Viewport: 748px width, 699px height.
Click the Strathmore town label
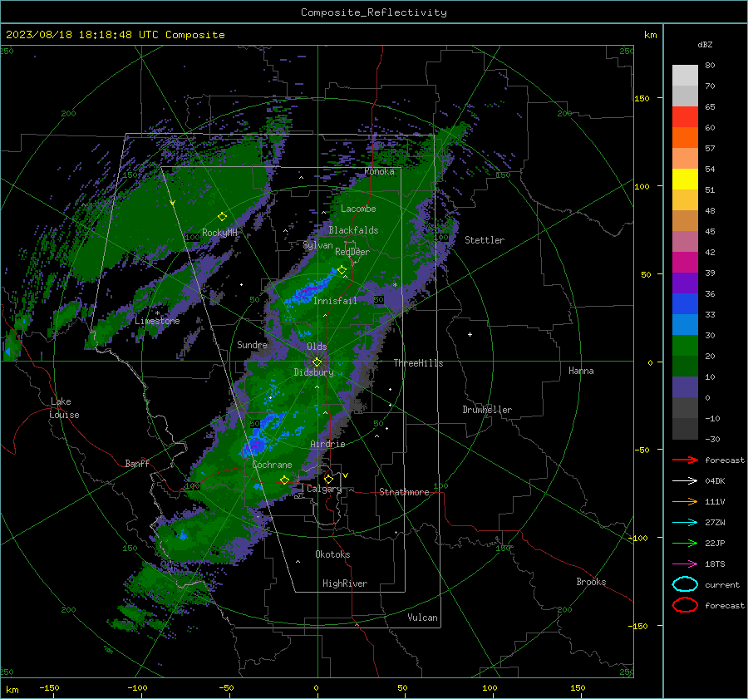tap(404, 492)
